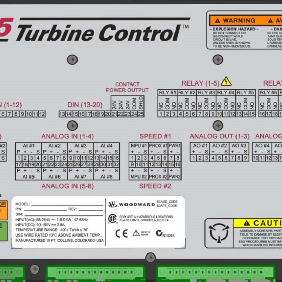This screenshot has width=282, height=282.
Task: Select the AI #6 label
Action: coord(55,177)
